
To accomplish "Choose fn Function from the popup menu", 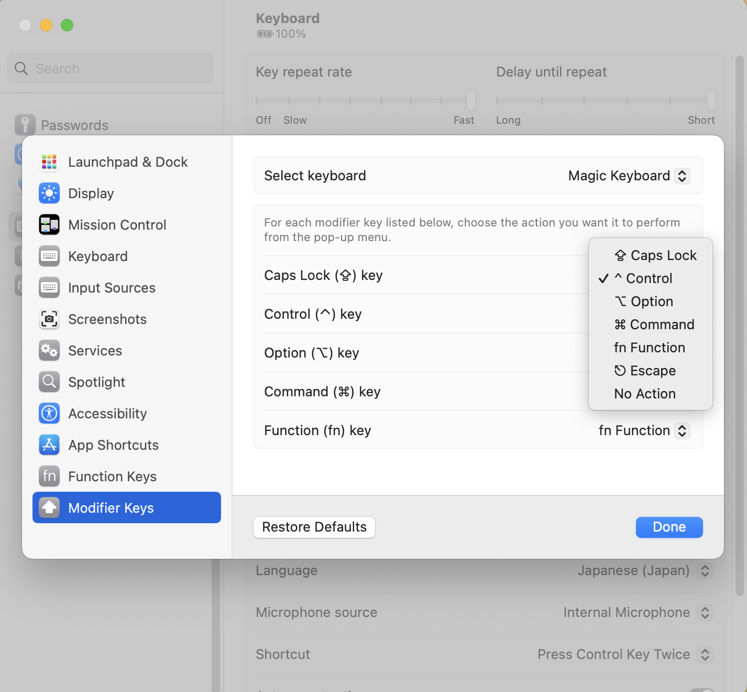I will click(651, 348).
